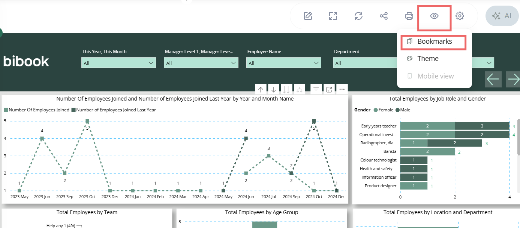Click the 'Total Employees by Job Role and Gender' title

437,99
